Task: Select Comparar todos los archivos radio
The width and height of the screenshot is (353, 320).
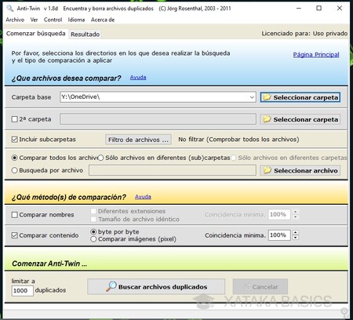Action: 15,158
